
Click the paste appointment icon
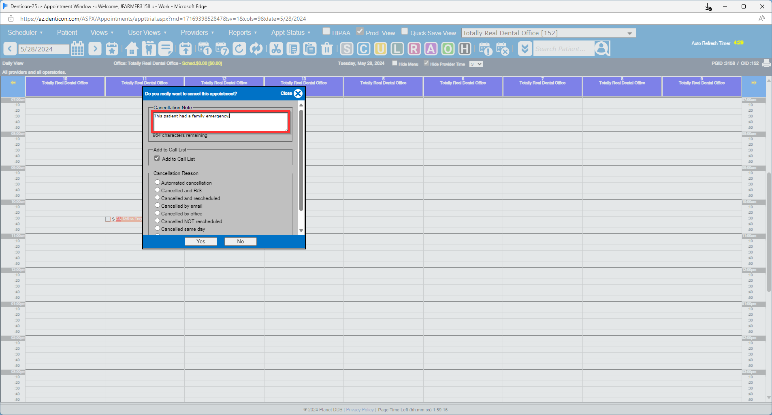[309, 49]
